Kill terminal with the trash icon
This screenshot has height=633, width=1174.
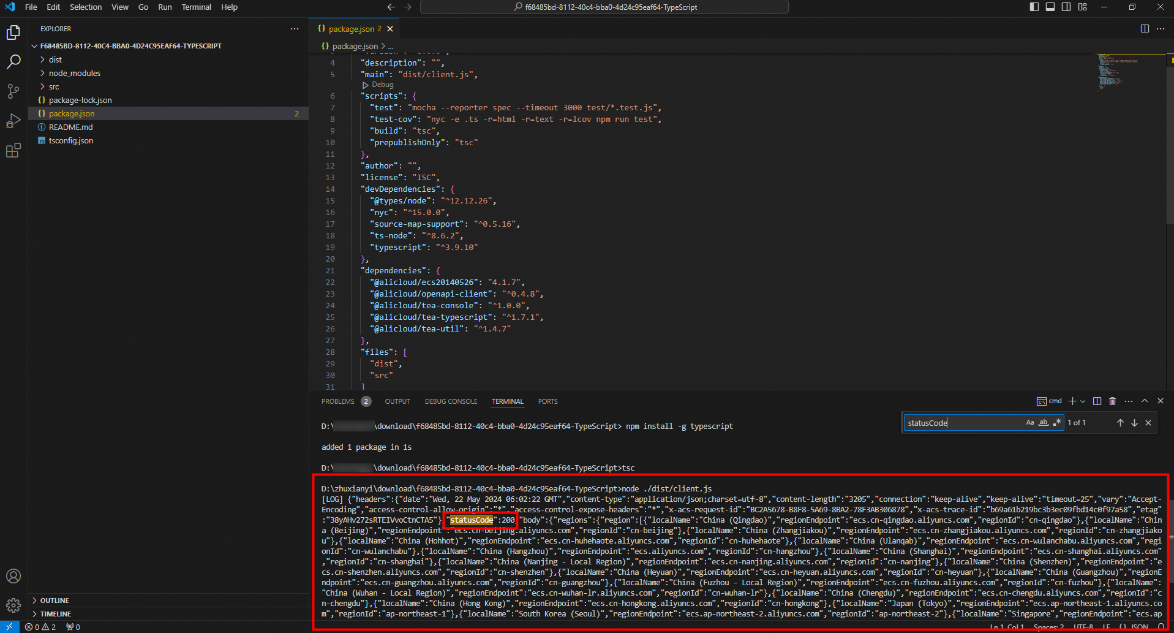(1113, 401)
